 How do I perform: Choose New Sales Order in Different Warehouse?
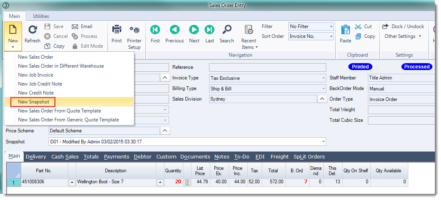click(x=61, y=66)
